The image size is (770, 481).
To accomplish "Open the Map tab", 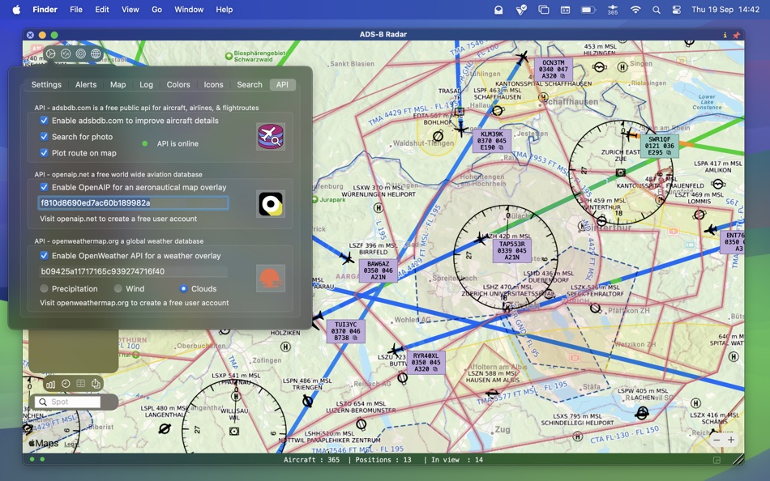I will (x=118, y=84).
